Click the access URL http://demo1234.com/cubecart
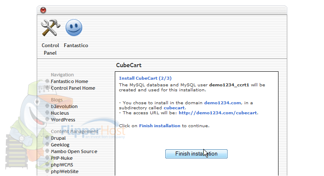Screen dimensions: 324x176 click(x=218, y=113)
